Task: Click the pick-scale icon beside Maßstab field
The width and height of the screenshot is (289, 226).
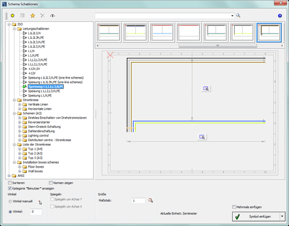Action: click(151, 201)
